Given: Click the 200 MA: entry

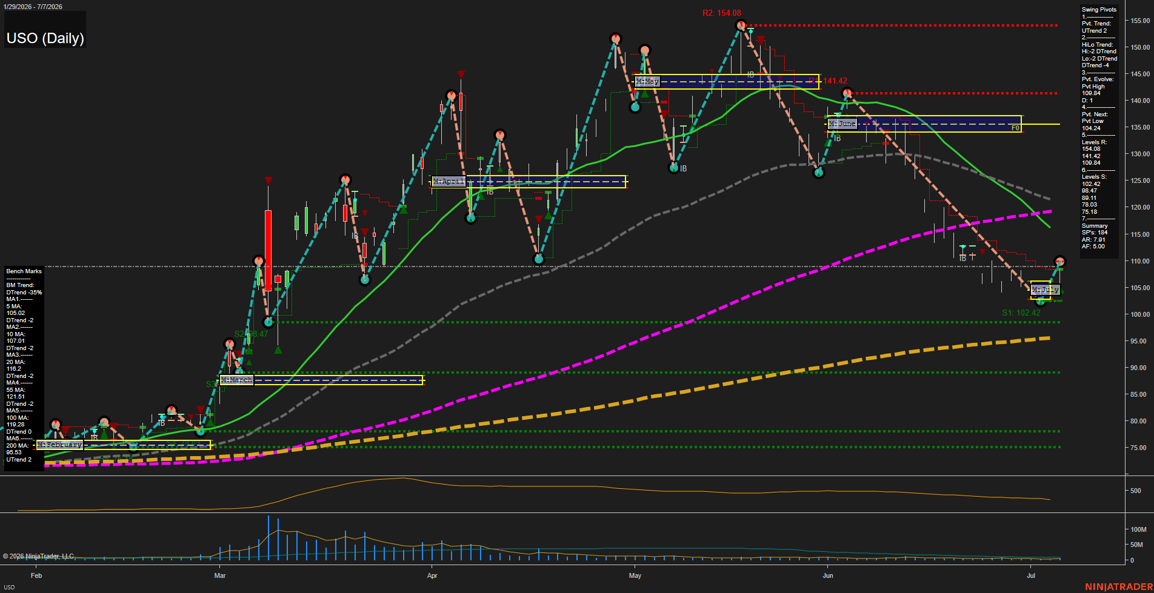Looking at the screenshot, I should coord(18,446).
